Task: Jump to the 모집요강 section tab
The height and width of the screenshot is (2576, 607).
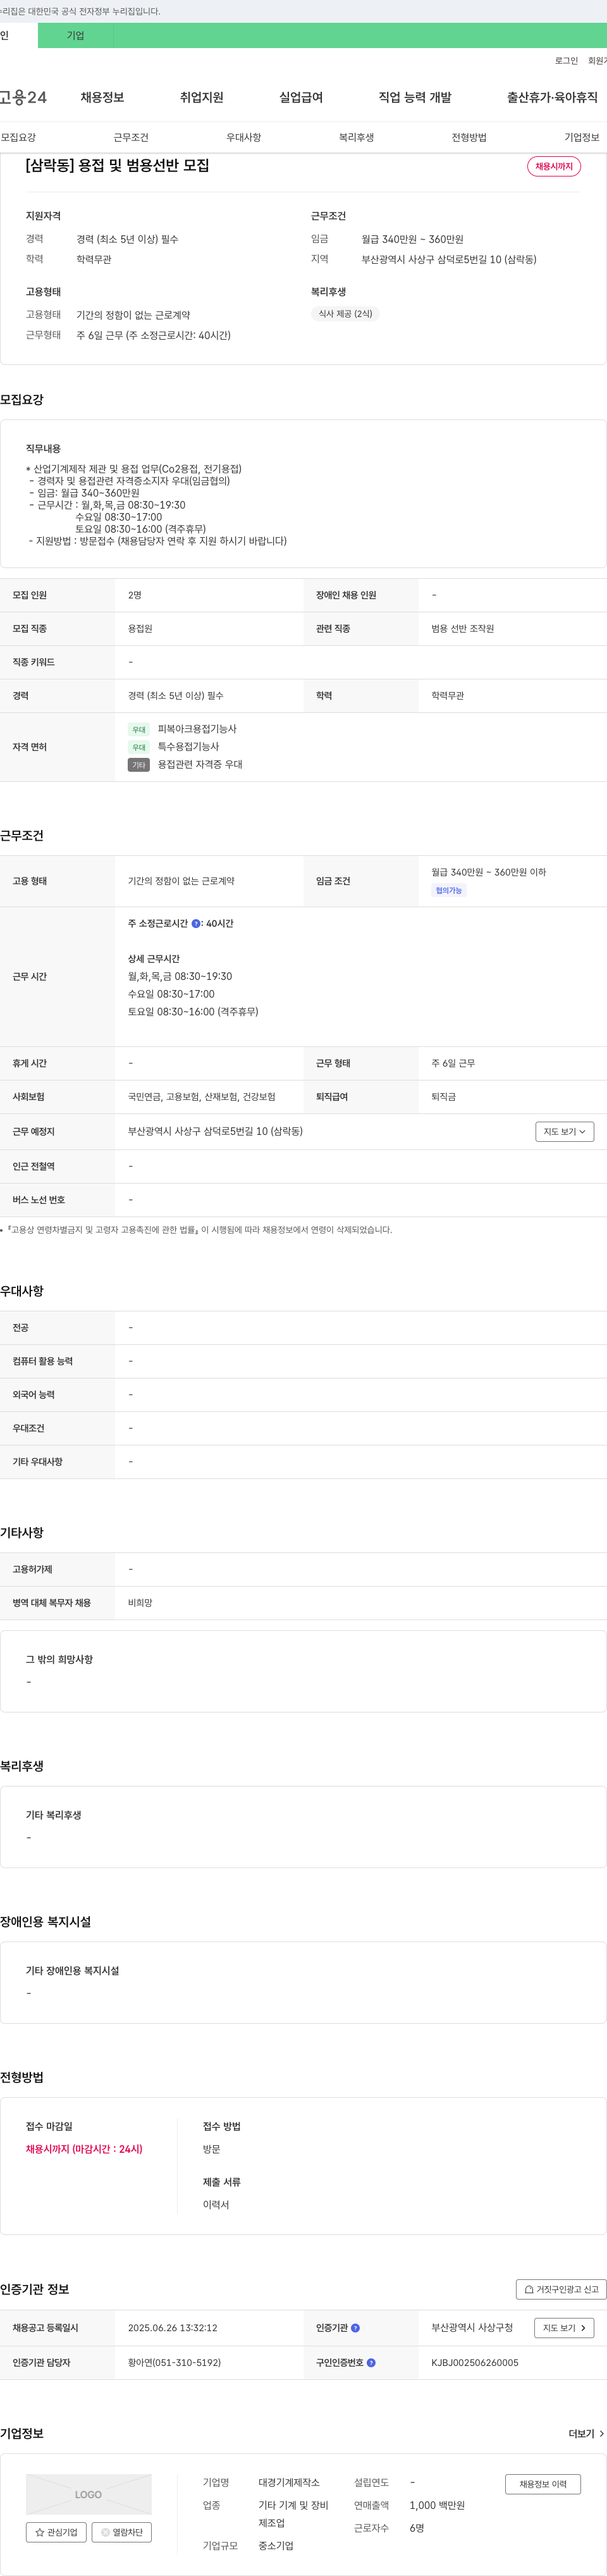Action: [18, 137]
